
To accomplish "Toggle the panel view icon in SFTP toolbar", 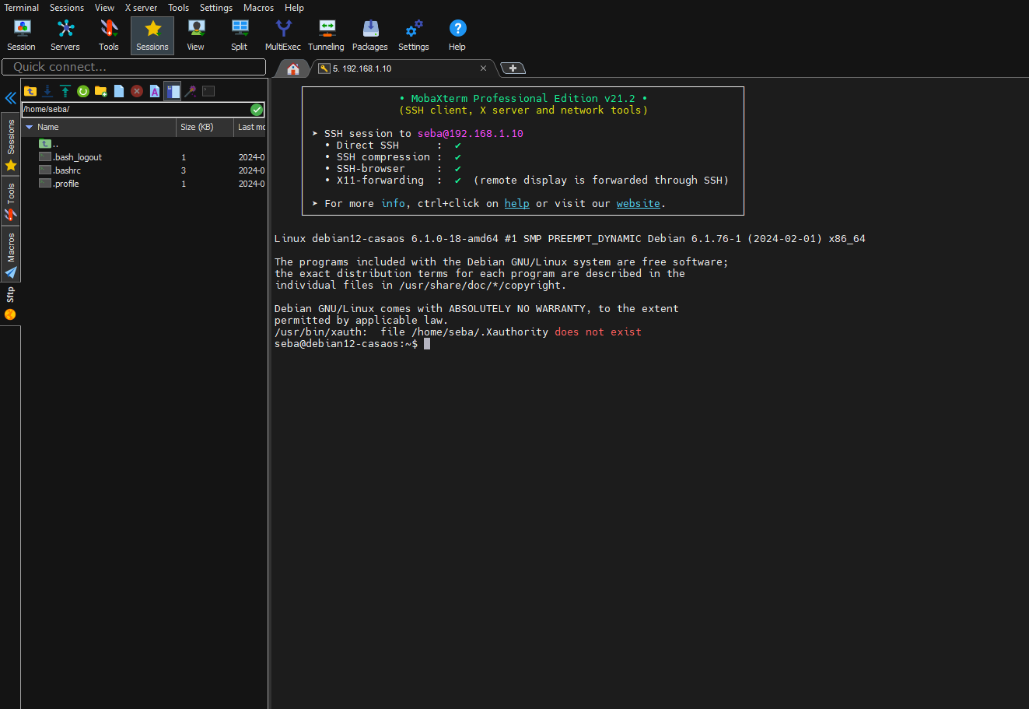I will [x=173, y=91].
